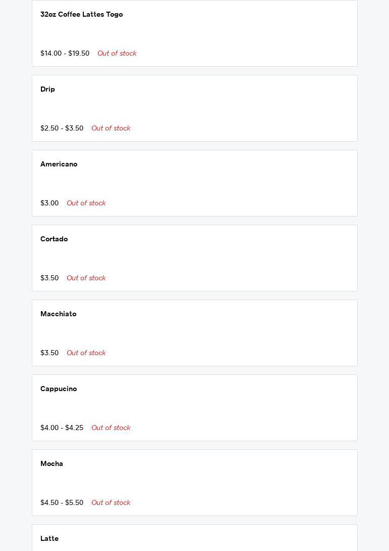The height and width of the screenshot is (551, 389).
Task: Click the $2.50 - $3.50 Drip price
Action: (62, 129)
